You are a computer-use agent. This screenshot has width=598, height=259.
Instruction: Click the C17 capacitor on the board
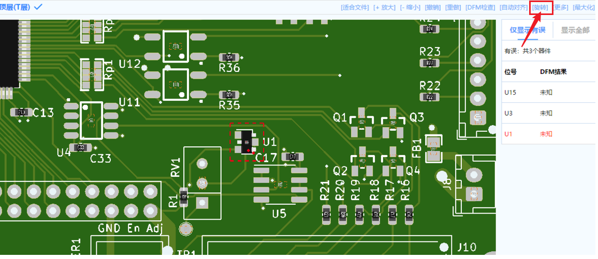292,156
